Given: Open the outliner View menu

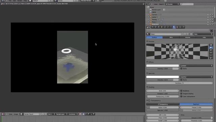Looking at the screenshot, I should 156,4.
